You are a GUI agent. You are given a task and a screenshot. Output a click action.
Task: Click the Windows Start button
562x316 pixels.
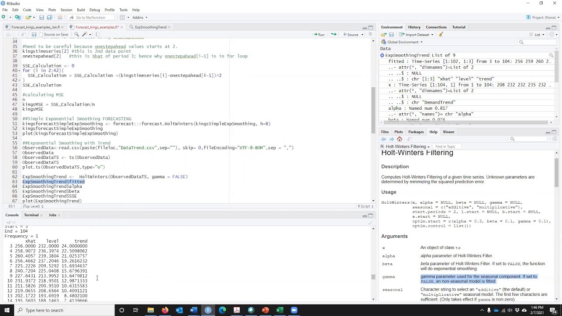[x=6, y=310]
